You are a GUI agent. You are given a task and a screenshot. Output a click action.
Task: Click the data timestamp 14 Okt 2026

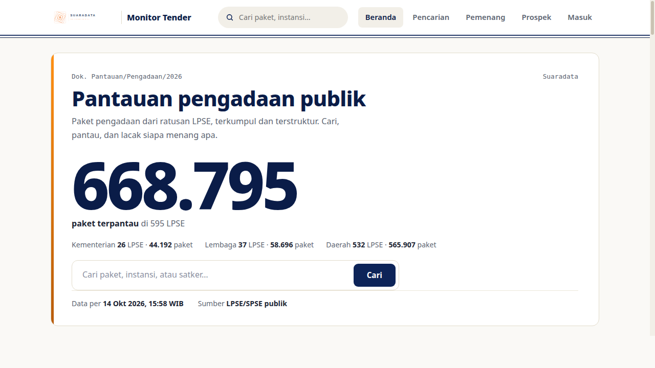127,304
